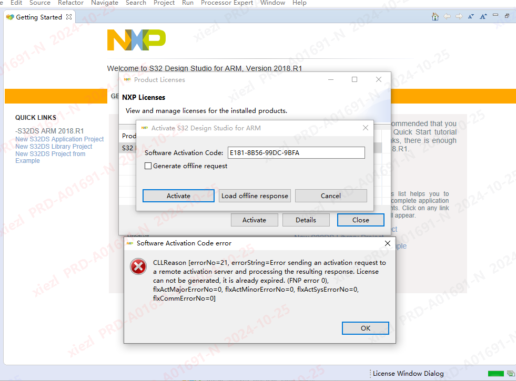Click the S32DS ARM 2018.R1 quick link heading
This screenshot has width=516, height=381.
point(49,131)
